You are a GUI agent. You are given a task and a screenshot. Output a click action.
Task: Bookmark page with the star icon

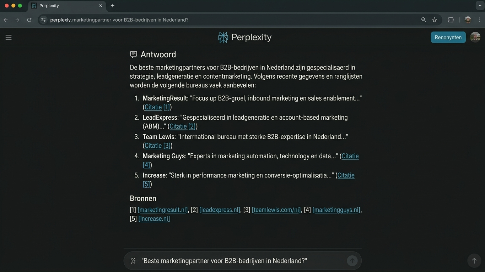435,20
